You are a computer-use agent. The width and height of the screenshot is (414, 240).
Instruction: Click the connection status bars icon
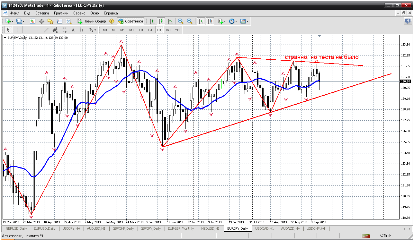point(366,236)
